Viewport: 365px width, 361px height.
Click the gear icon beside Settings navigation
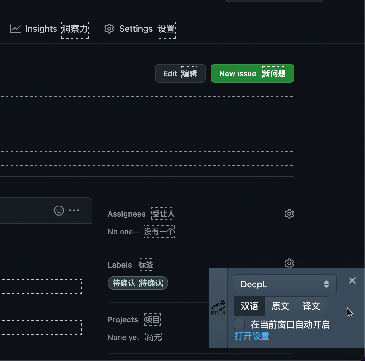coord(109,29)
